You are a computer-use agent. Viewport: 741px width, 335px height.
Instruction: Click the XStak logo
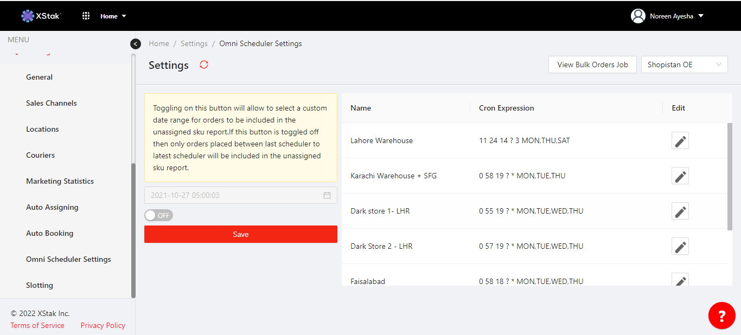(x=41, y=16)
